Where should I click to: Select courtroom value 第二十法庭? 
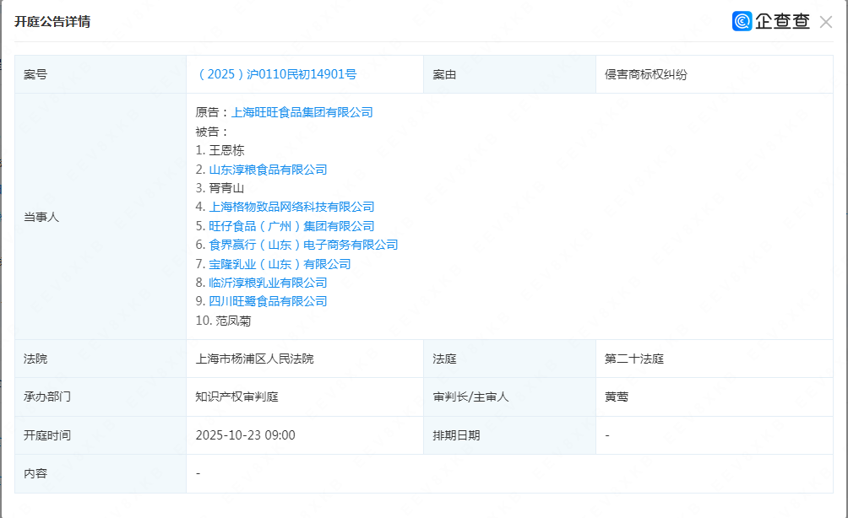click(633, 359)
